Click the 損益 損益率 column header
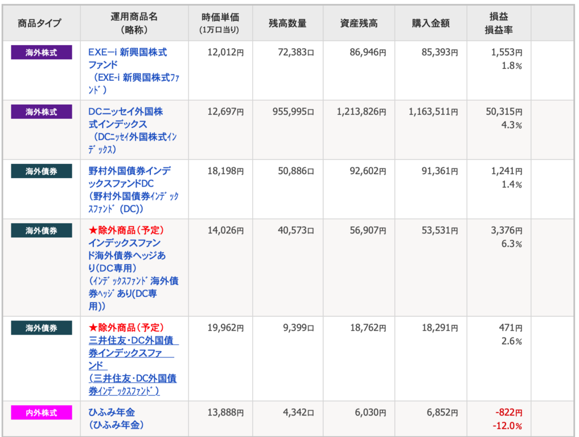 click(499, 23)
